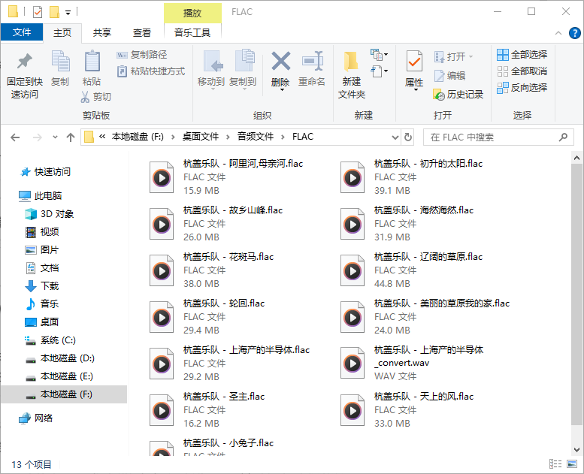Open the File (文件) tab

point(22,32)
